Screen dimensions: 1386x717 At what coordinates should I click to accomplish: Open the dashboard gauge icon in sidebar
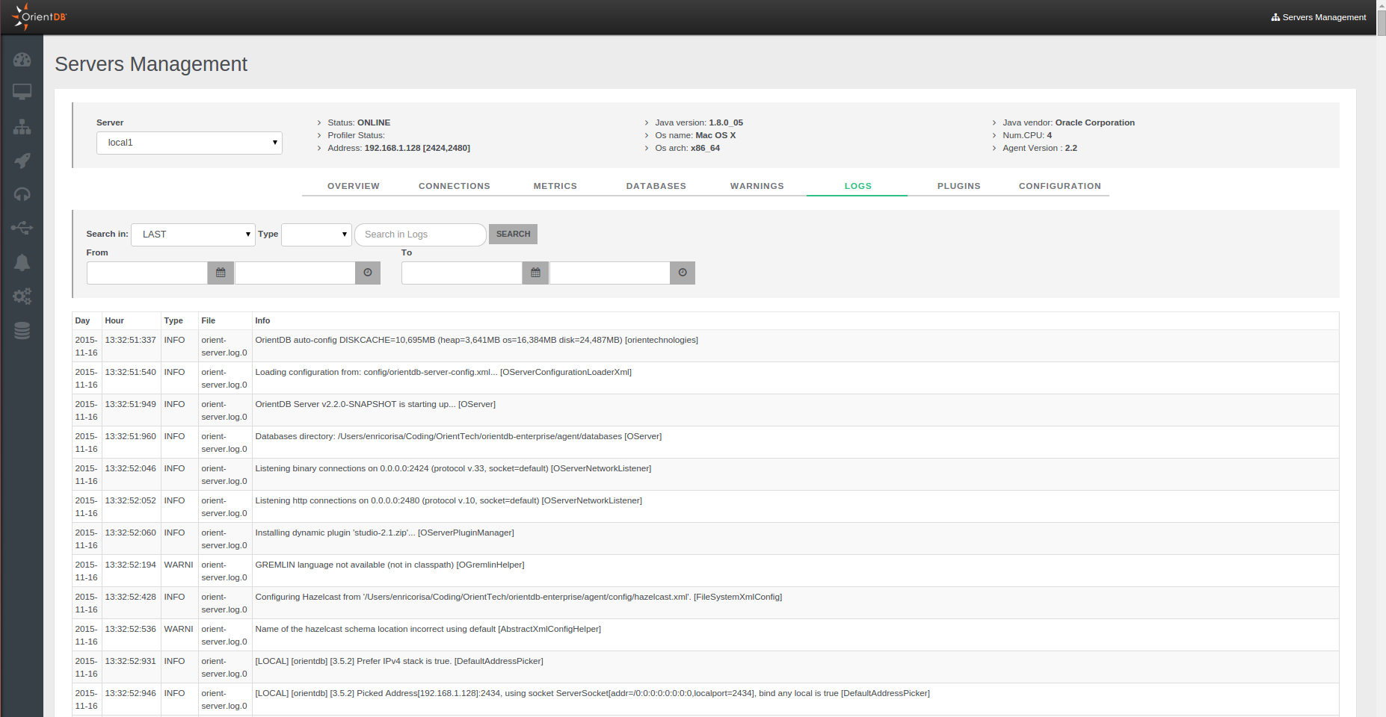(x=22, y=60)
